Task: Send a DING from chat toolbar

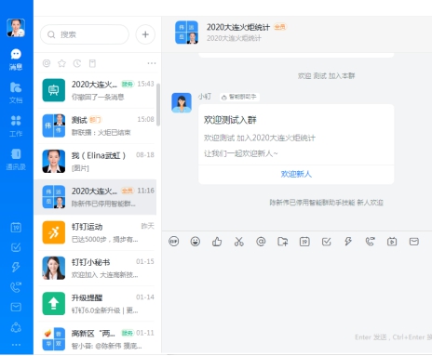Action: coord(348,242)
